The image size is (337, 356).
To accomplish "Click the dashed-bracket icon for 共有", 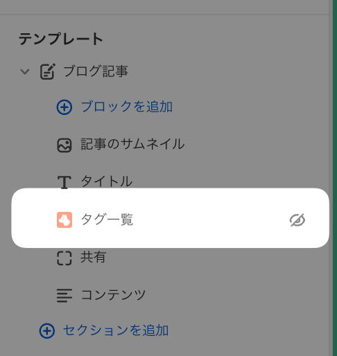I will pos(64,258).
